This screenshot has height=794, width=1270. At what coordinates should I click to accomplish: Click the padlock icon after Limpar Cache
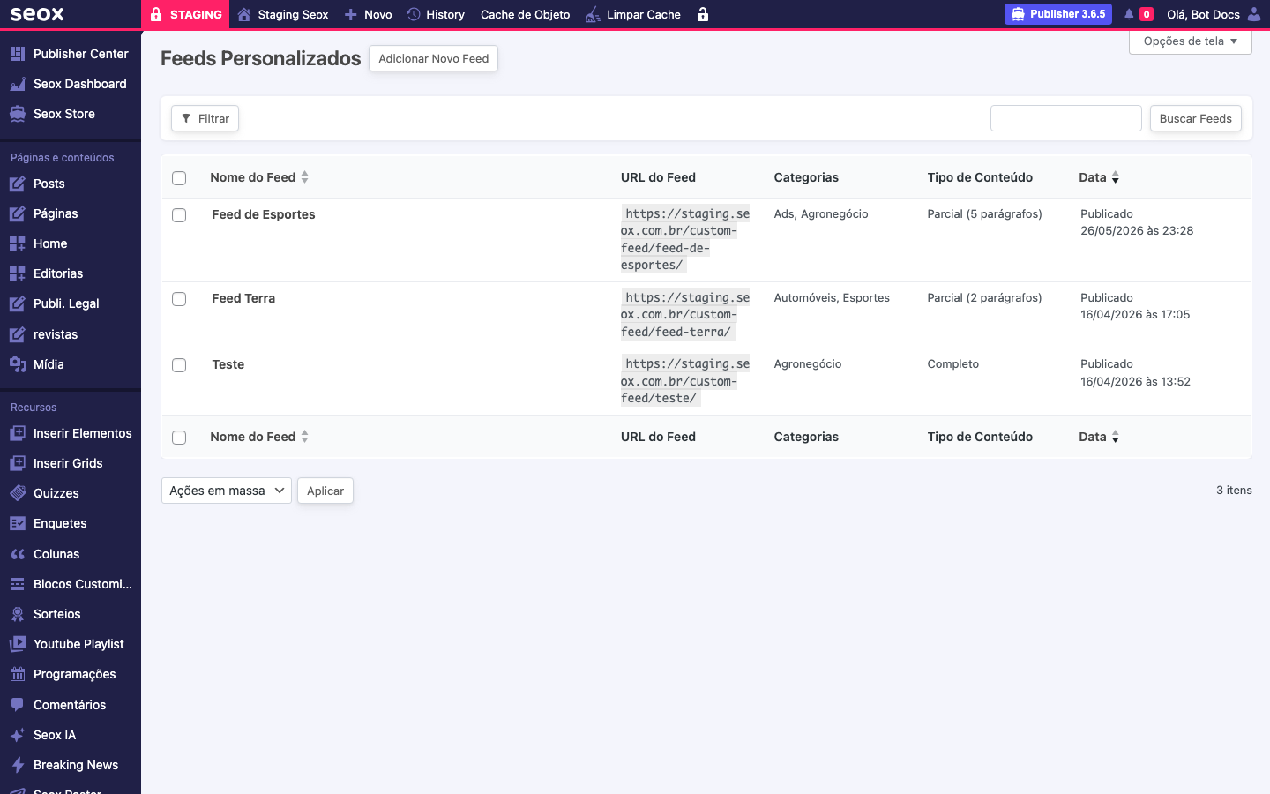tap(703, 14)
